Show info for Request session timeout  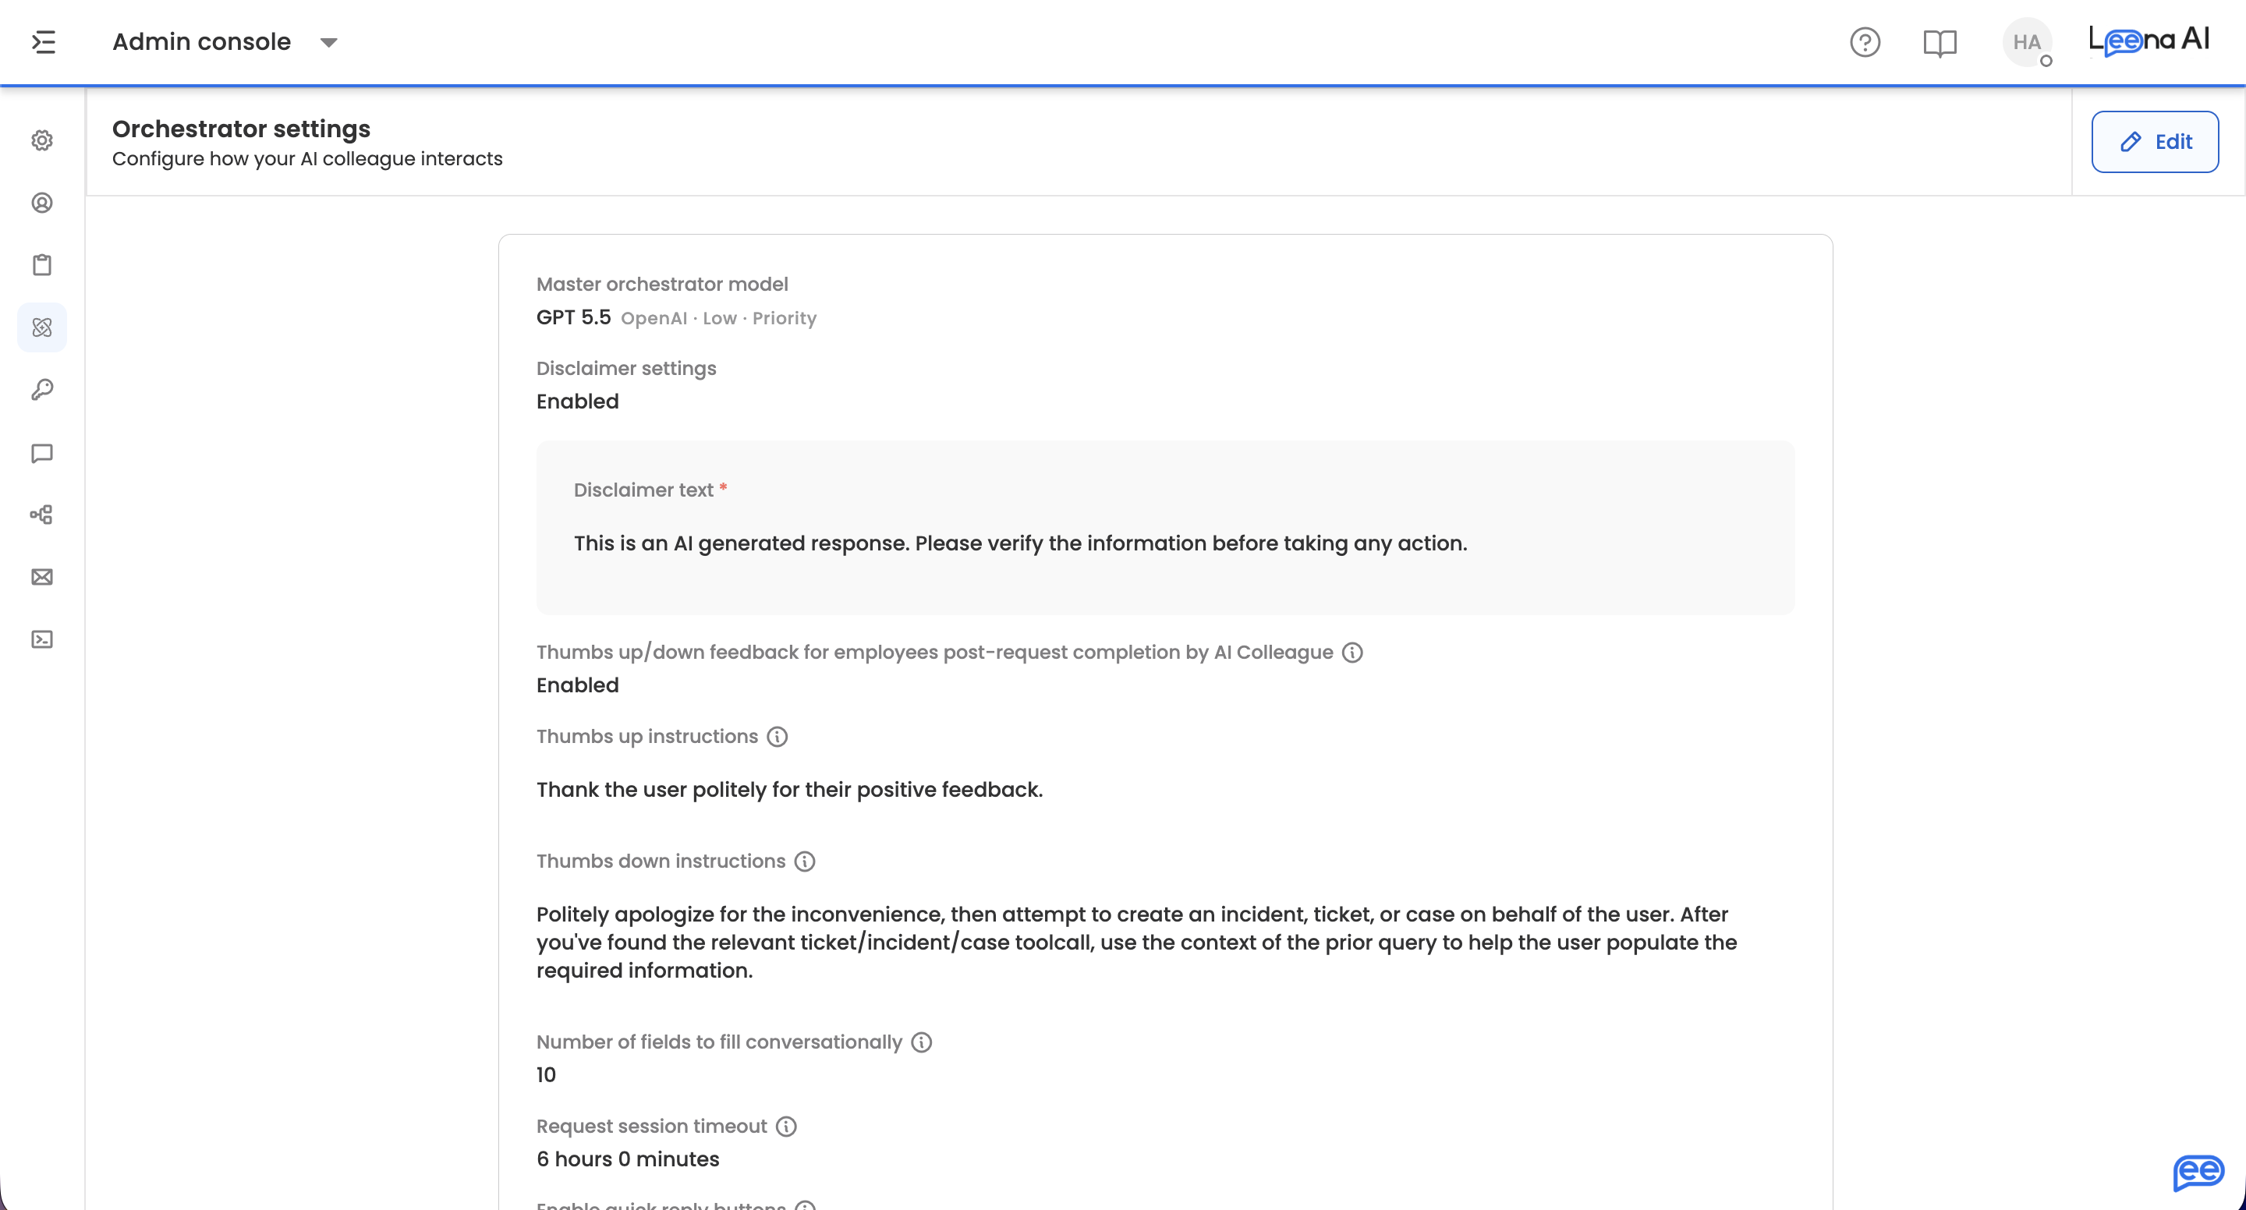[x=786, y=1127]
